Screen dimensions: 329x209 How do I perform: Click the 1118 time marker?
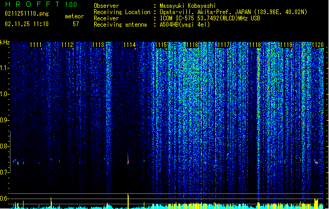(255, 45)
